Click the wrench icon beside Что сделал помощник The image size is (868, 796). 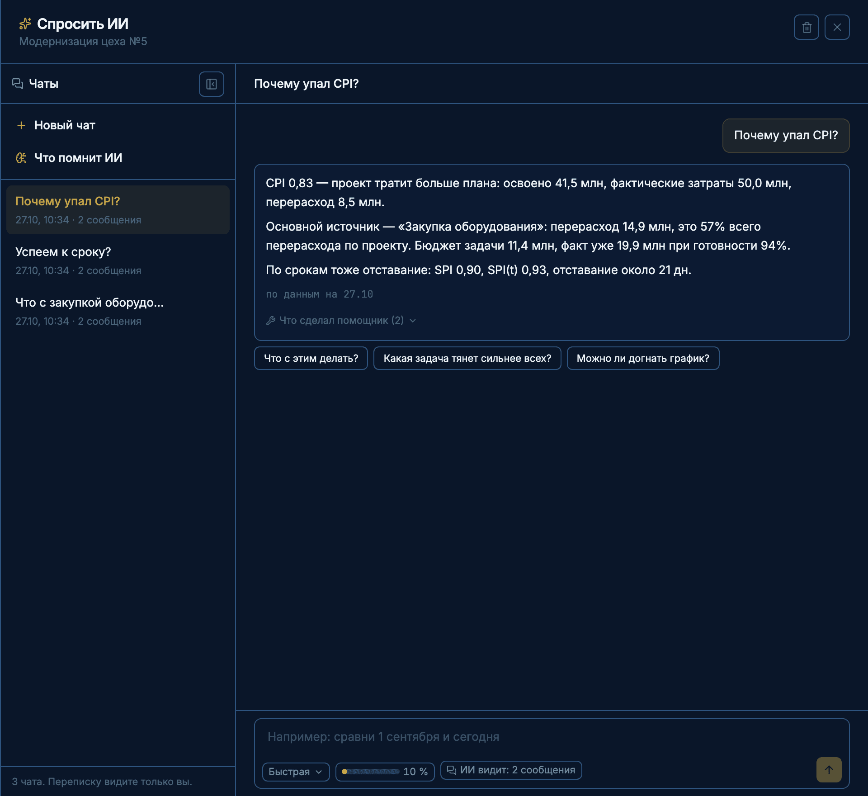(x=271, y=321)
